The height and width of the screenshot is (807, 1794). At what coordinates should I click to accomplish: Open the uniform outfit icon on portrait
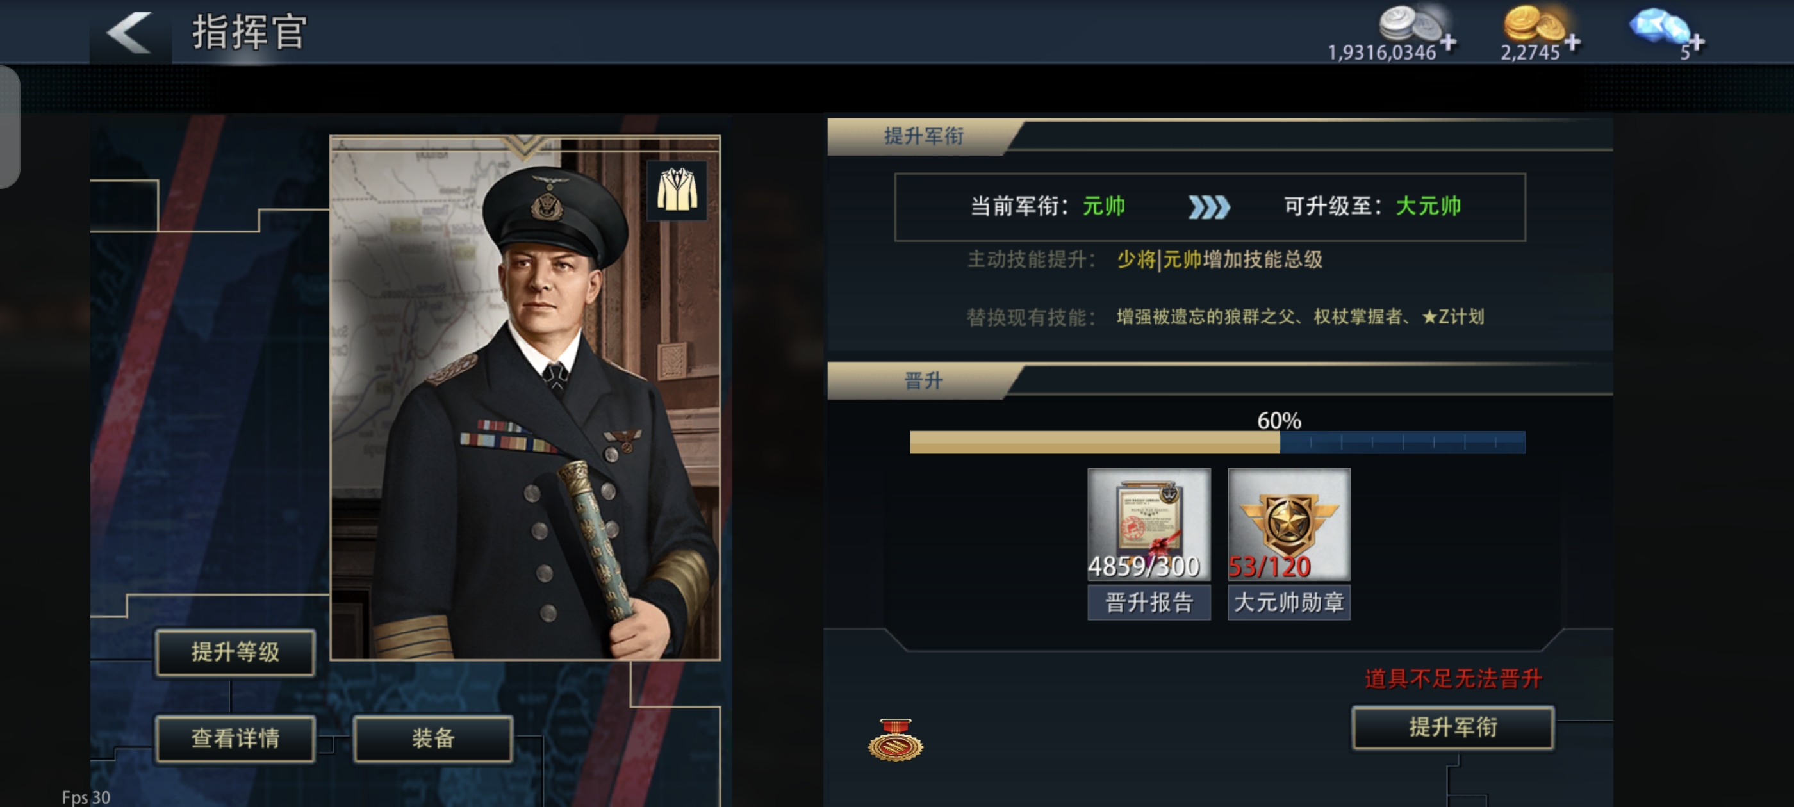click(676, 190)
